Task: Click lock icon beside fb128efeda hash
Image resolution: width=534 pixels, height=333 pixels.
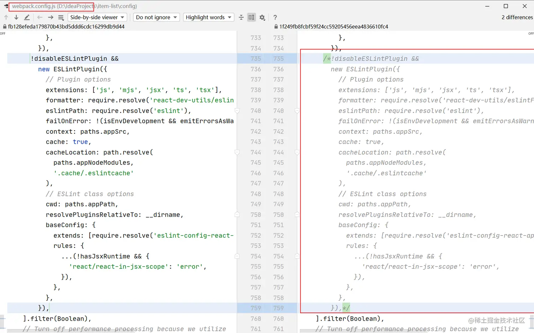Action: 5,26
